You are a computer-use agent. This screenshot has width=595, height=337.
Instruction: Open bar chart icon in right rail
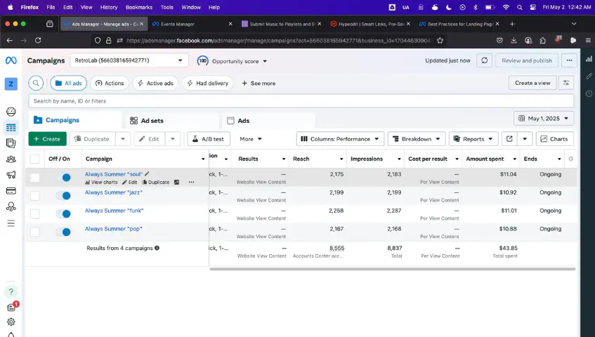pyautogui.click(x=589, y=59)
